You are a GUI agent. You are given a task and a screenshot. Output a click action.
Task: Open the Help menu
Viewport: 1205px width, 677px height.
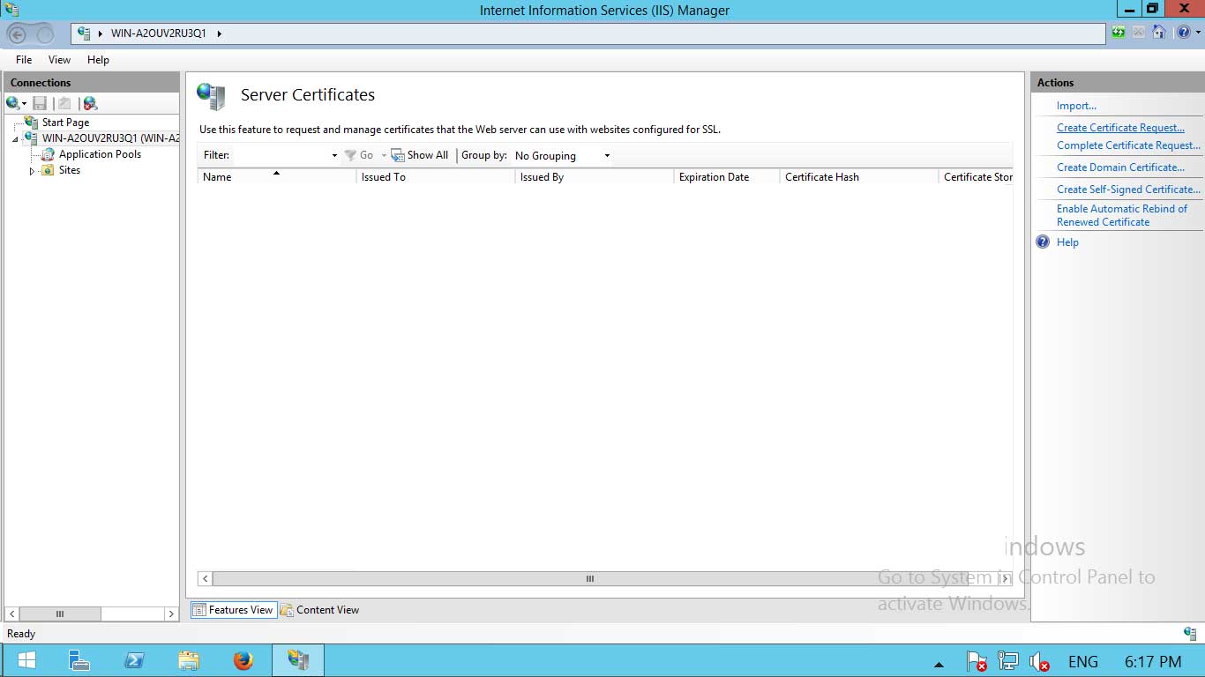[x=98, y=60]
